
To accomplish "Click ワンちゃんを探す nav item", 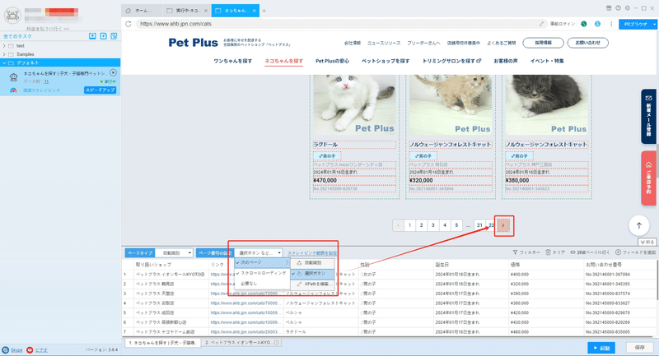I will click(x=233, y=61).
